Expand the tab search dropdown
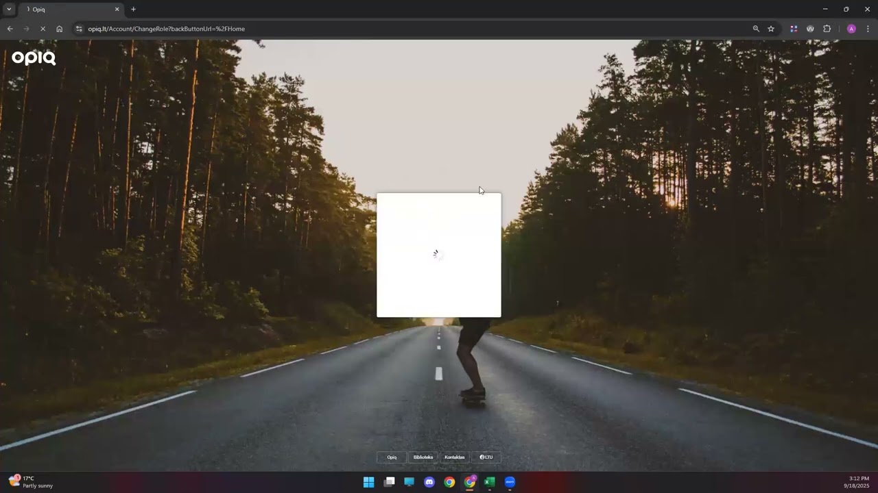This screenshot has height=493, width=878. coord(9,10)
